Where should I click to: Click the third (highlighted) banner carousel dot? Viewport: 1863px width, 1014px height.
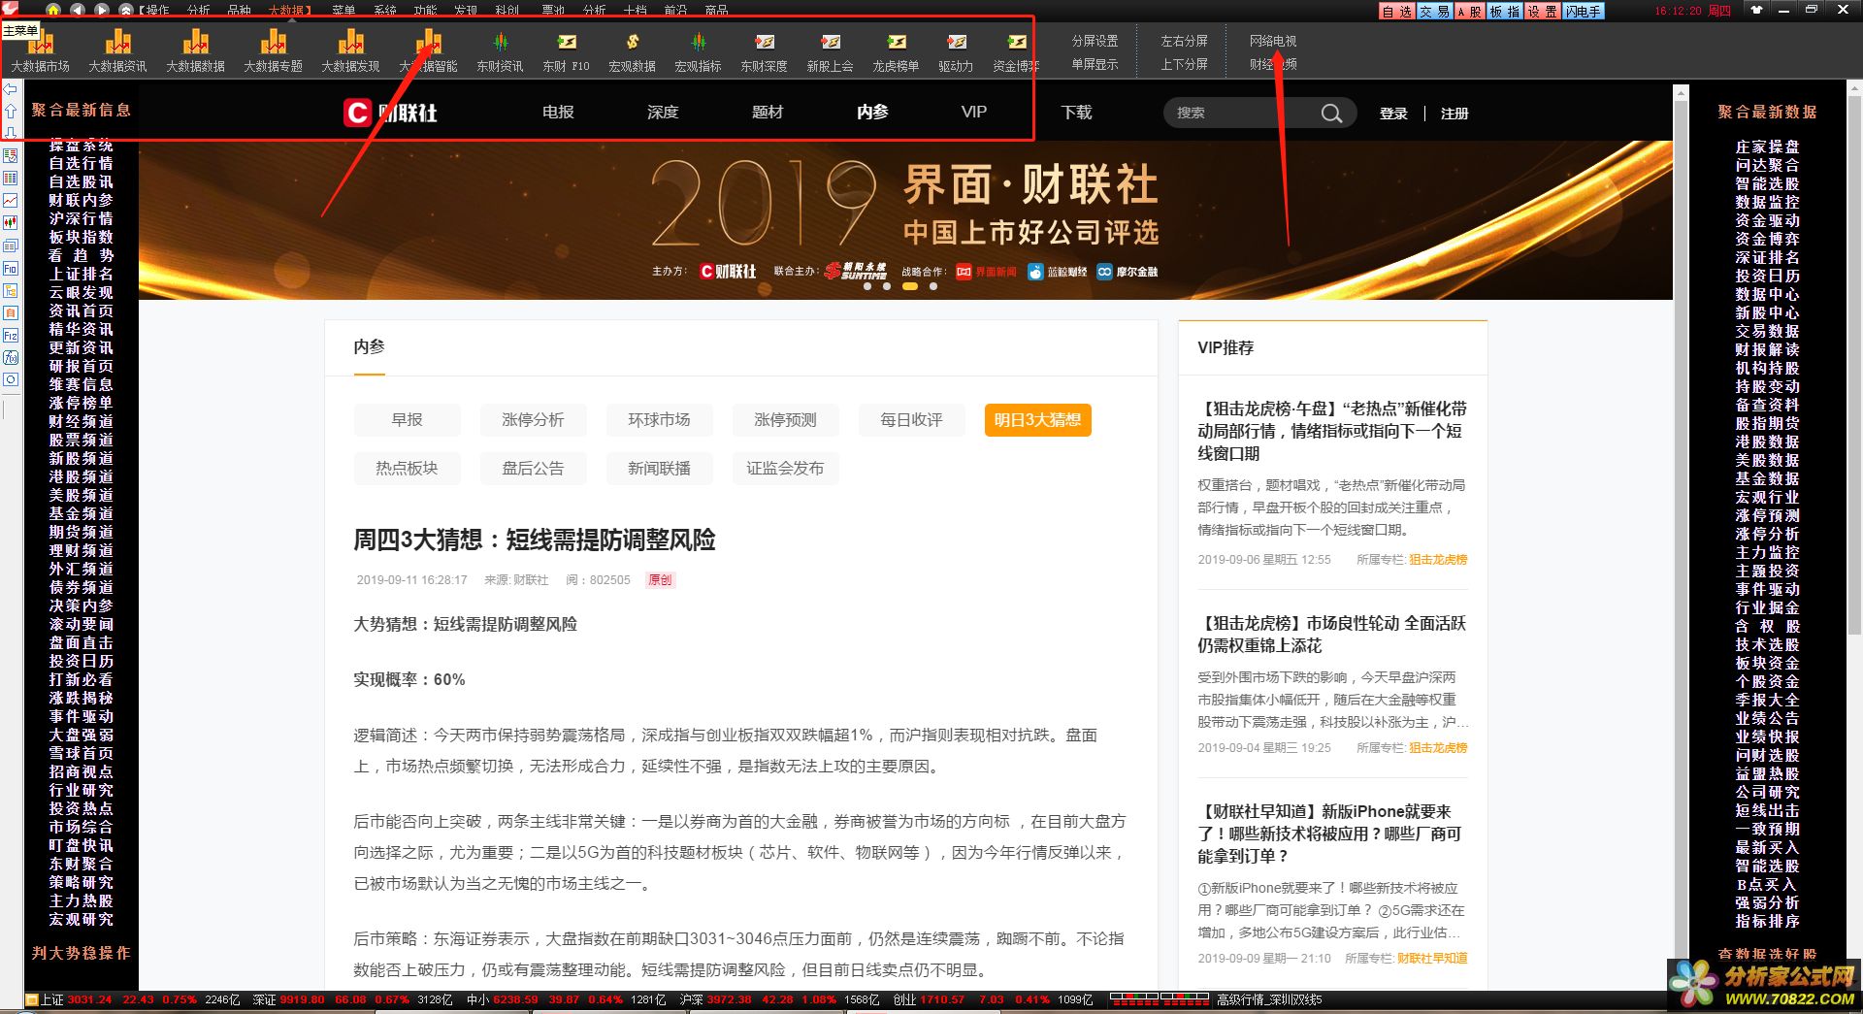click(x=910, y=286)
